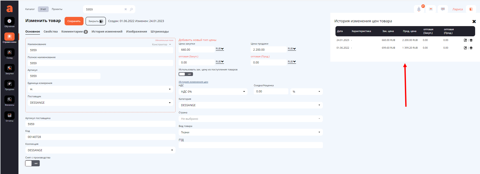The height and width of the screenshot is (174, 480).
Task: Open the Отчеты sidebar section
Action: pyautogui.click(x=9, y=116)
